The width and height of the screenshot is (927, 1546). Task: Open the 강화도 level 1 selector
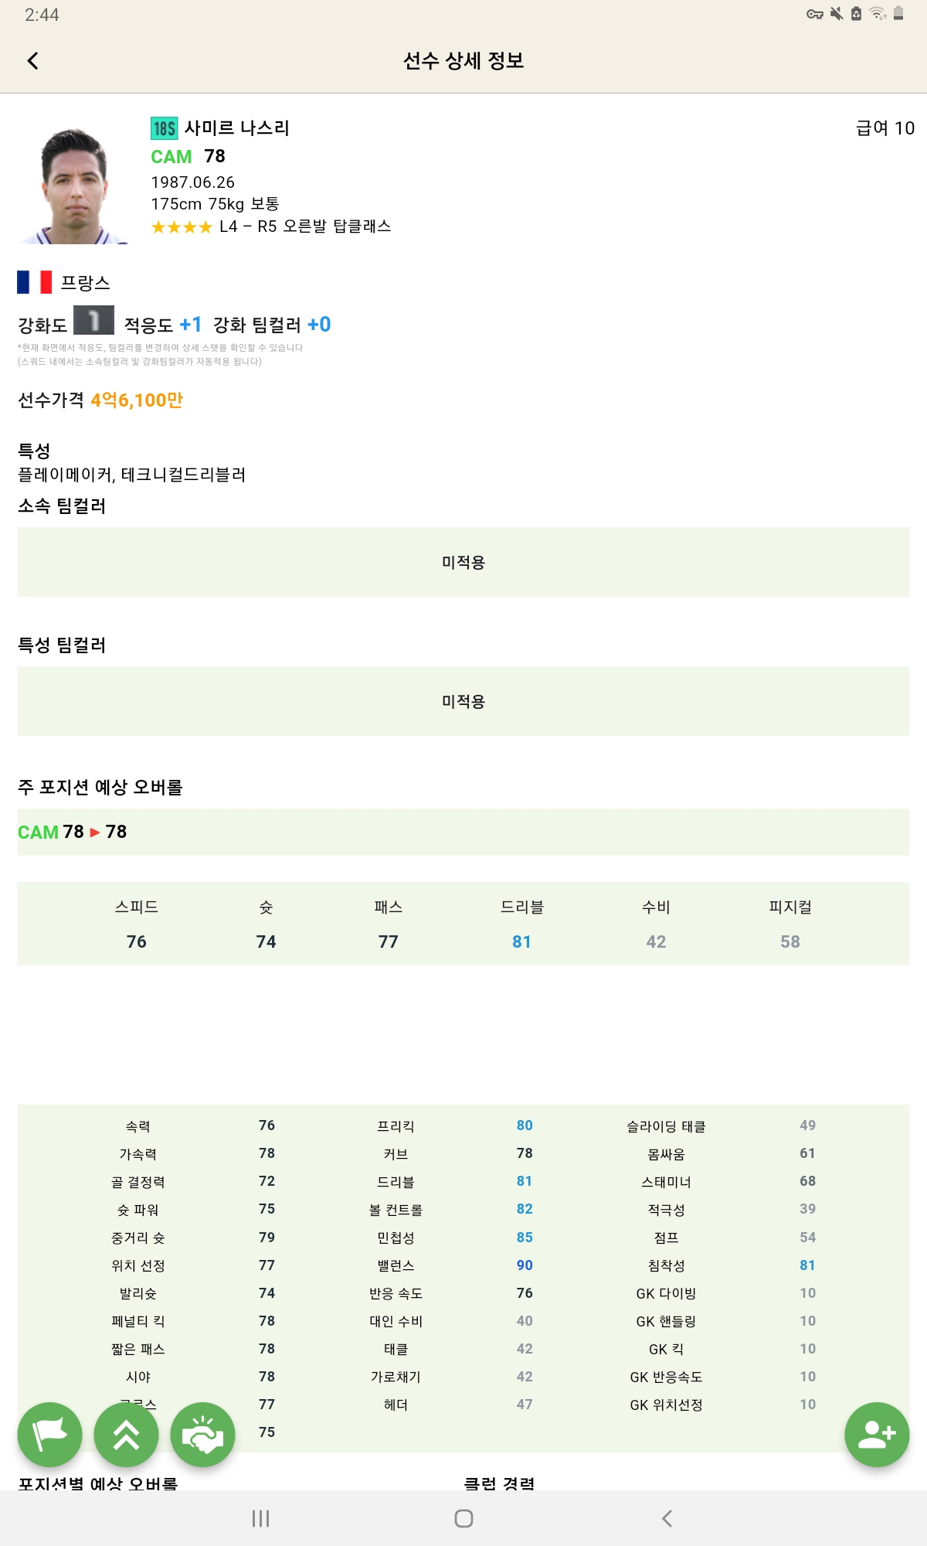93,321
